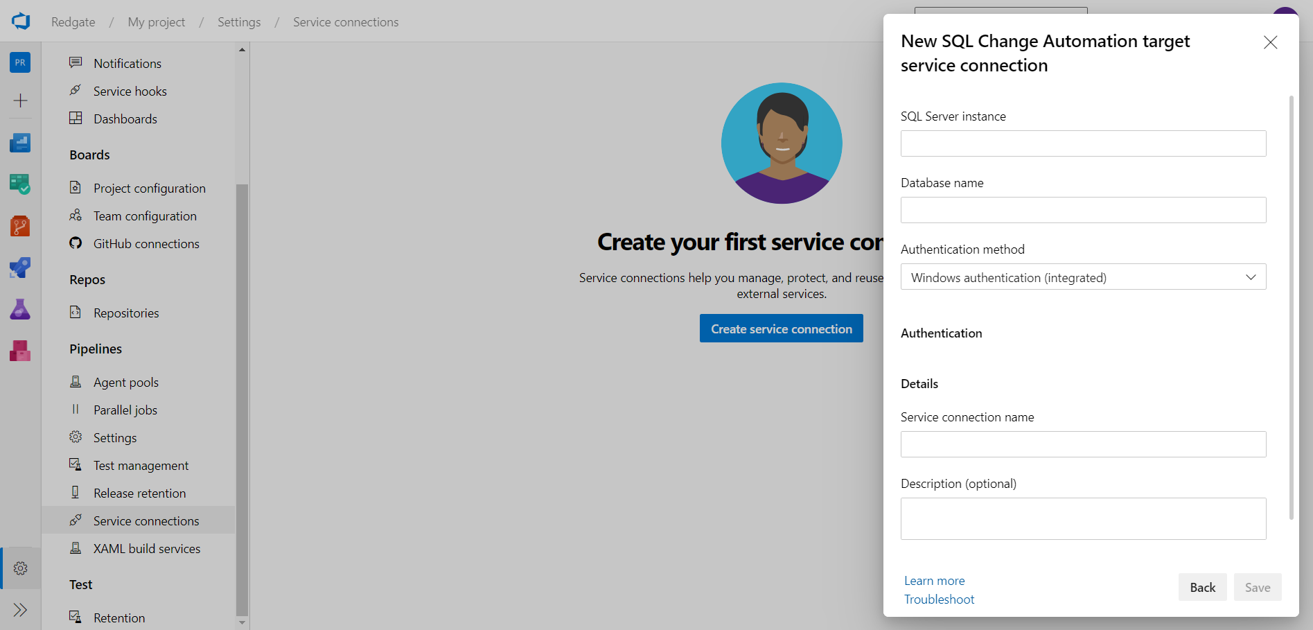Image resolution: width=1313 pixels, height=630 pixels.
Task: Open the Authentication method dropdown
Action: (1083, 277)
